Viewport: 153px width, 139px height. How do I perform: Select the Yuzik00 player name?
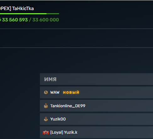(58, 119)
